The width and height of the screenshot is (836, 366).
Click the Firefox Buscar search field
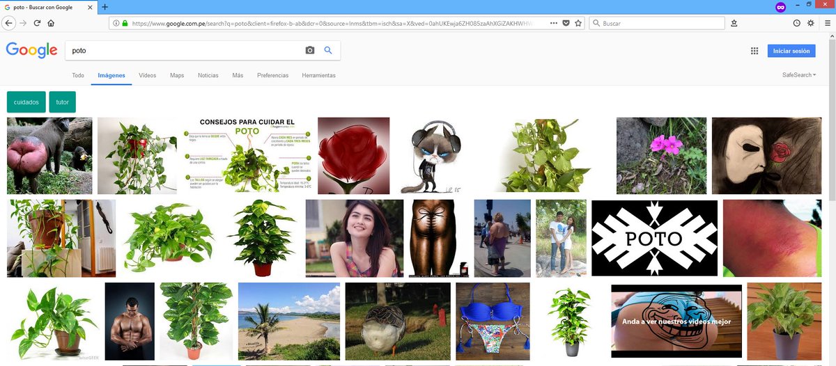[658, 23]
